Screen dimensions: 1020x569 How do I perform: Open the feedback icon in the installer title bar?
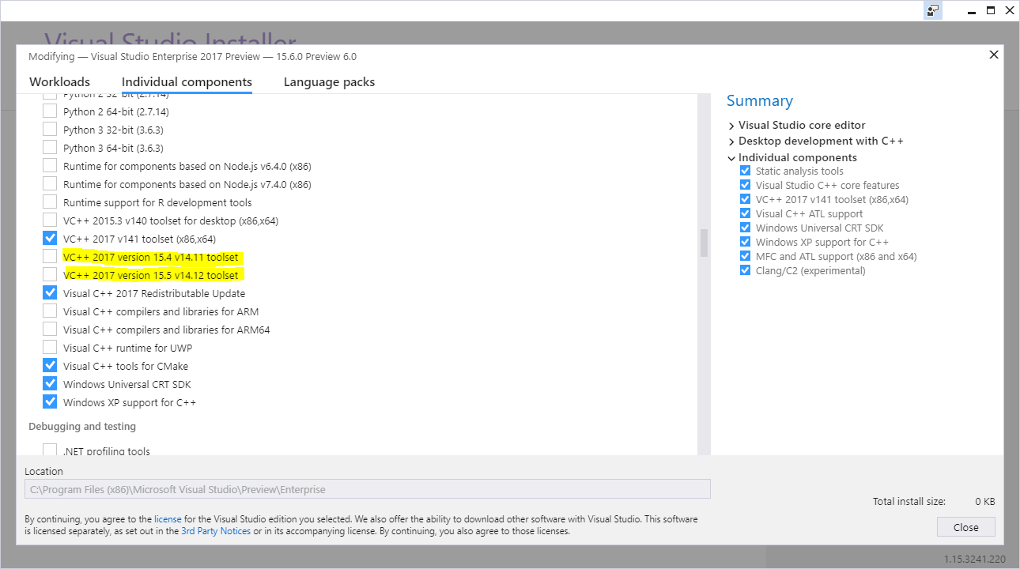click(933, 10)
